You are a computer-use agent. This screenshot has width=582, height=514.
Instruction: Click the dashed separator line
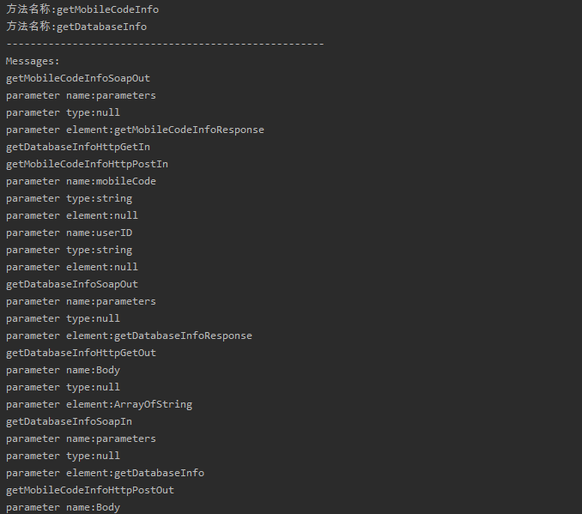pyautogui.click(x=165, y=44)
